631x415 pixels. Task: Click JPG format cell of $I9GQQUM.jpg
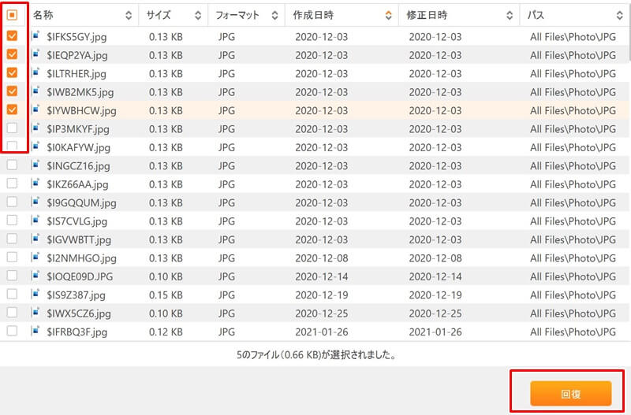[x=226, y=203]
